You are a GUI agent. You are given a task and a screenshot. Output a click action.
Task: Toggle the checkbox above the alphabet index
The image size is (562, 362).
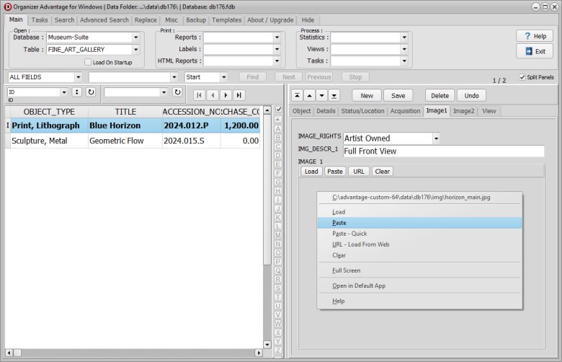[278, 110]
